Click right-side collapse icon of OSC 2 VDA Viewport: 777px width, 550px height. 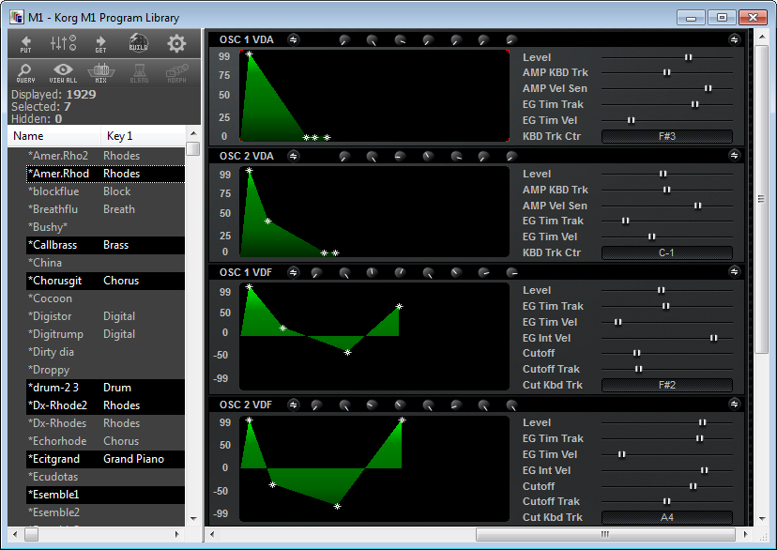735,156
